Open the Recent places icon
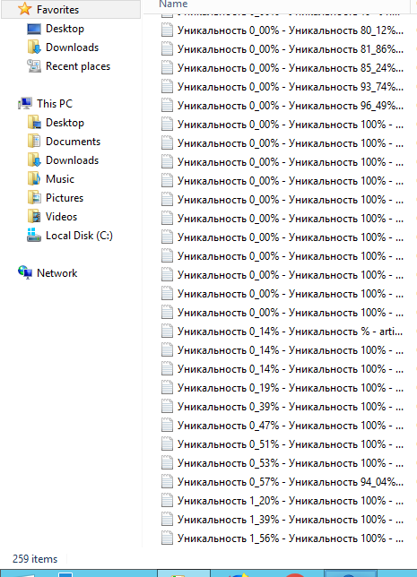This screenshot has height=577, width=417. (x=34, y=66)
